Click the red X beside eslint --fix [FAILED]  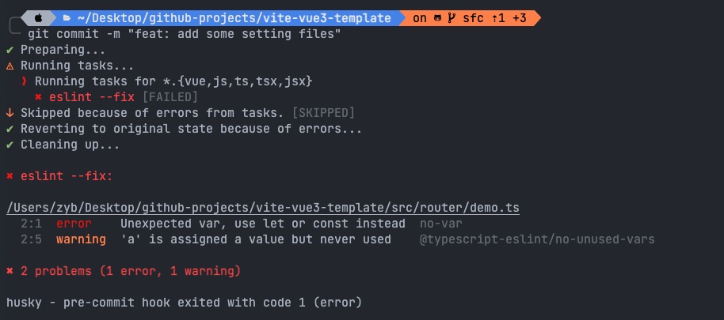[x=38, y=97]
